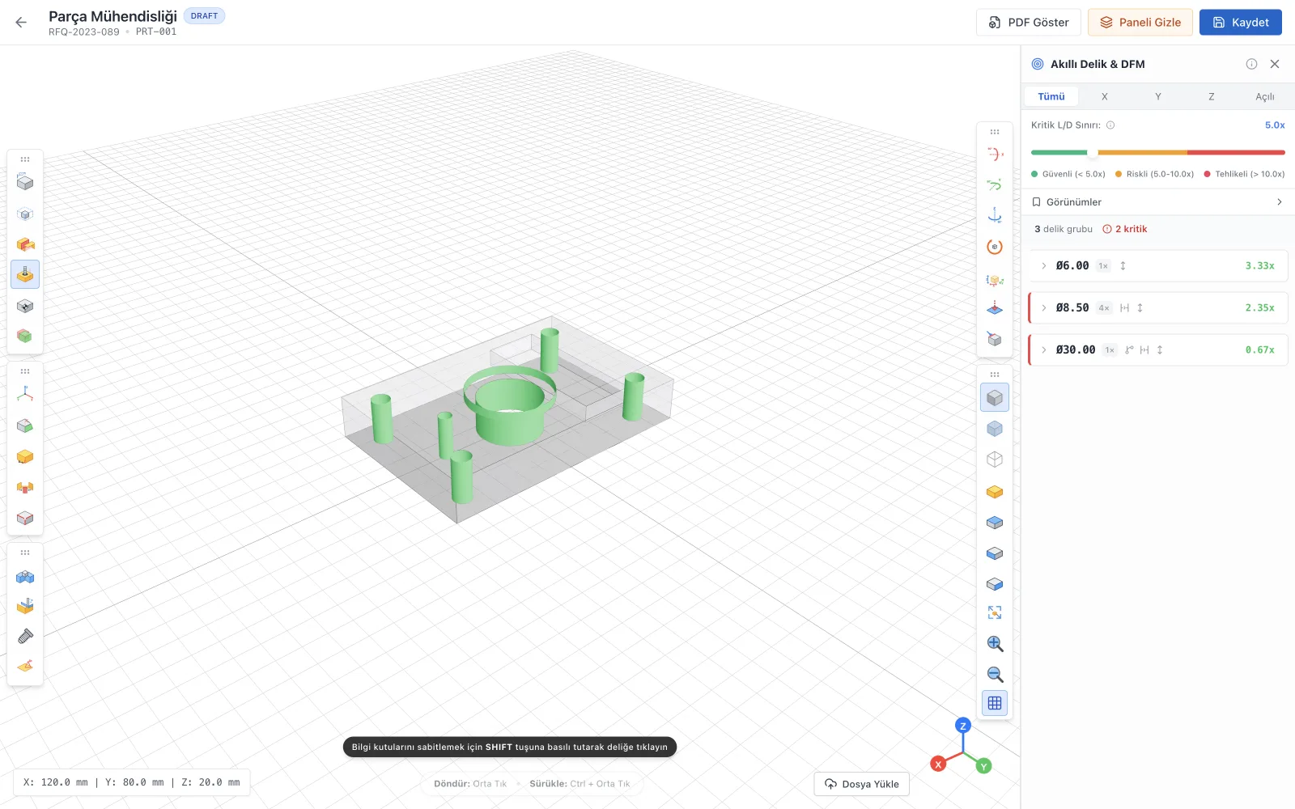
Task: Click the vertical depth icon on Ø6.00 row
Action: point(1123,265)
